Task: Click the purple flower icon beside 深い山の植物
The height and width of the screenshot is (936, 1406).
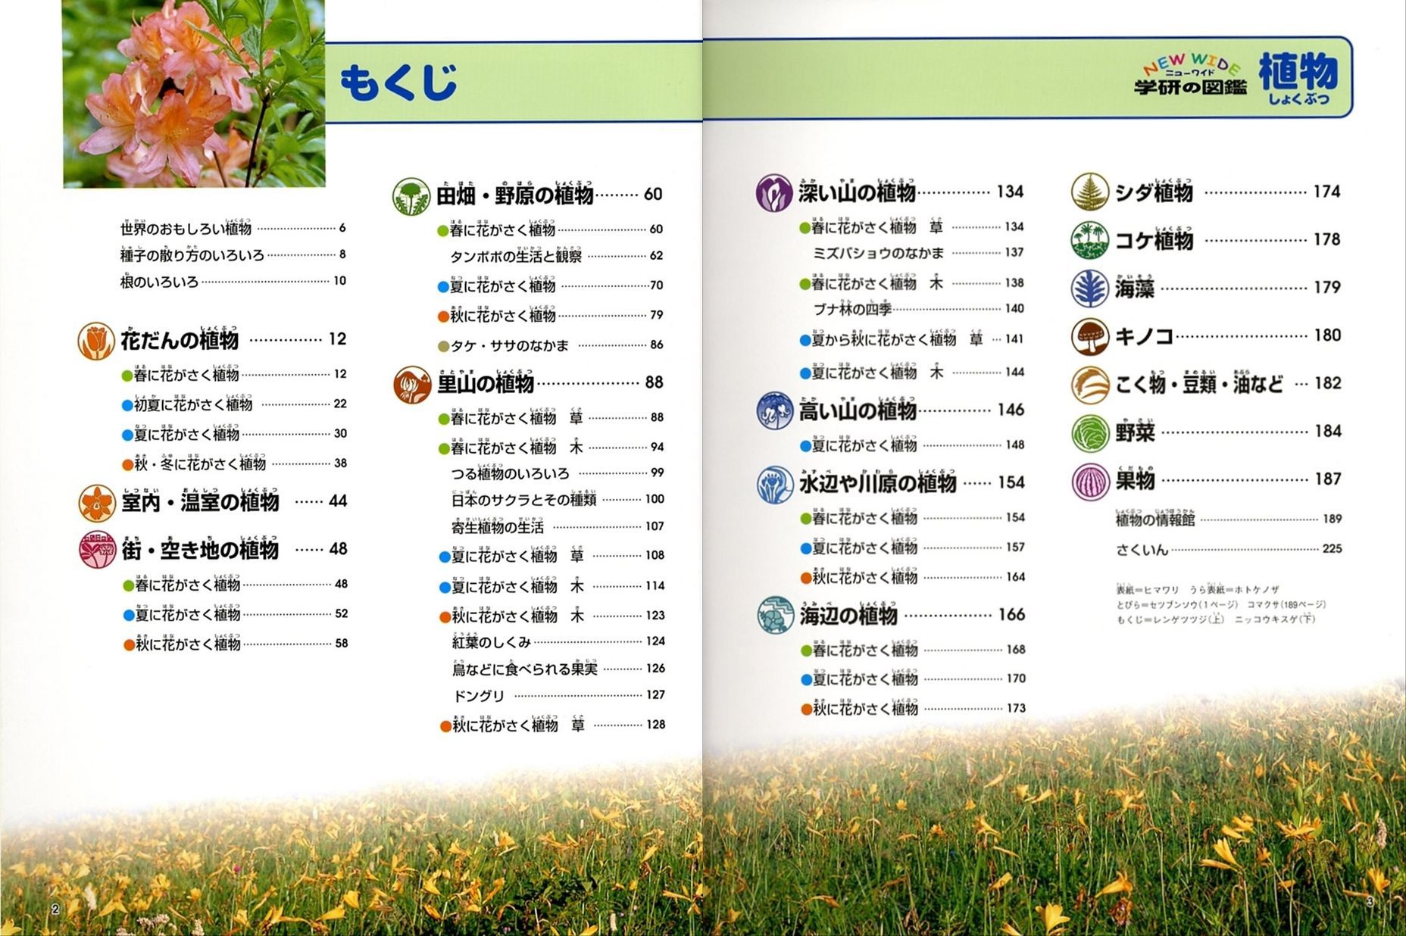Action: tap(774, 193)
